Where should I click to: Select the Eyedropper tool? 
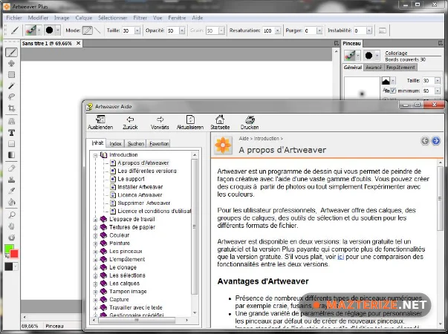click(11, 191)
